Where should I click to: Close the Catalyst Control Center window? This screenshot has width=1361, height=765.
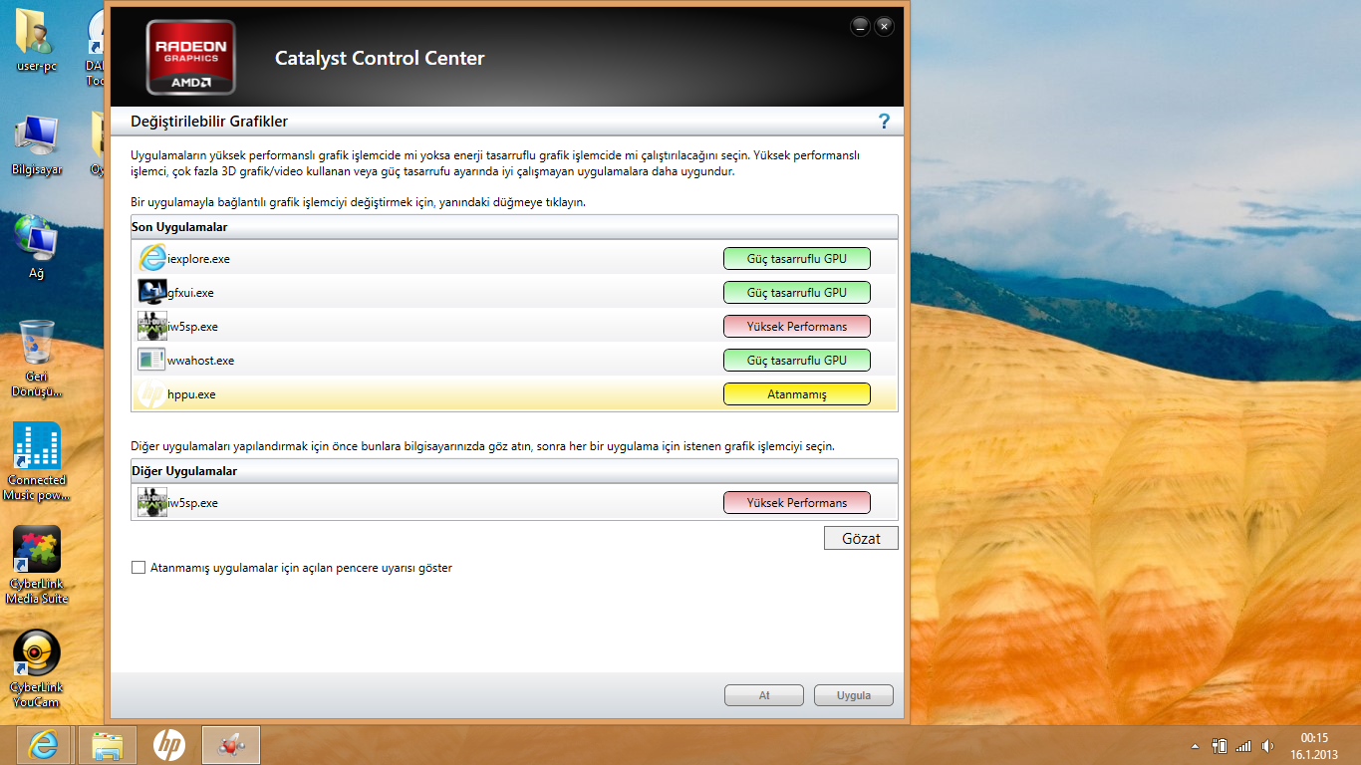point(885,27)
